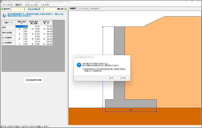
Task: Open the ヘルプ(H) menu
Action: point(45,5)
